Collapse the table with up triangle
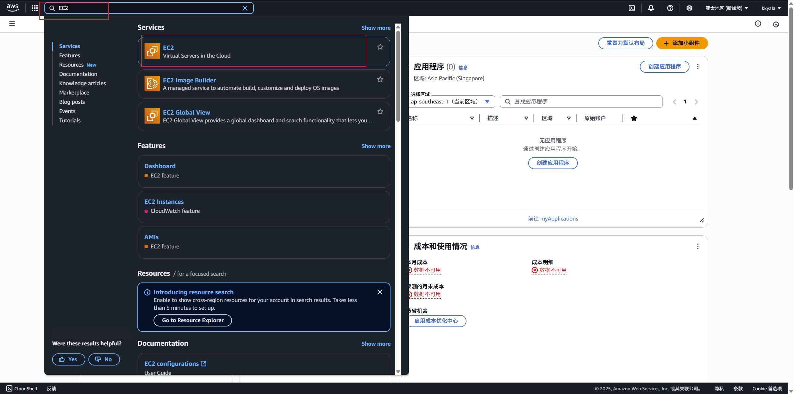Viewport: 794px width, 394px height. pyautogui.click(x=695, y=118)
